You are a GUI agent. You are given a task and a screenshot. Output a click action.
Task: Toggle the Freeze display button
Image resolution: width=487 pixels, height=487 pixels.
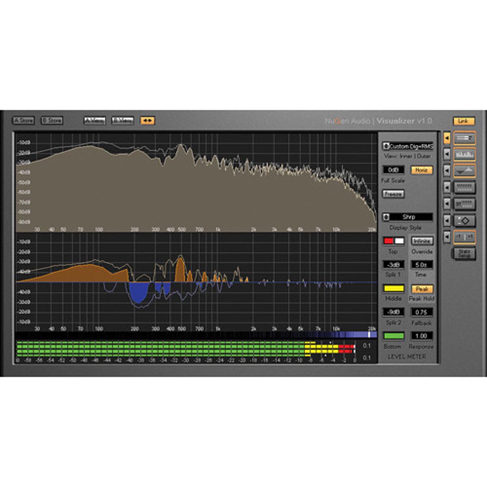pos(393,194)
